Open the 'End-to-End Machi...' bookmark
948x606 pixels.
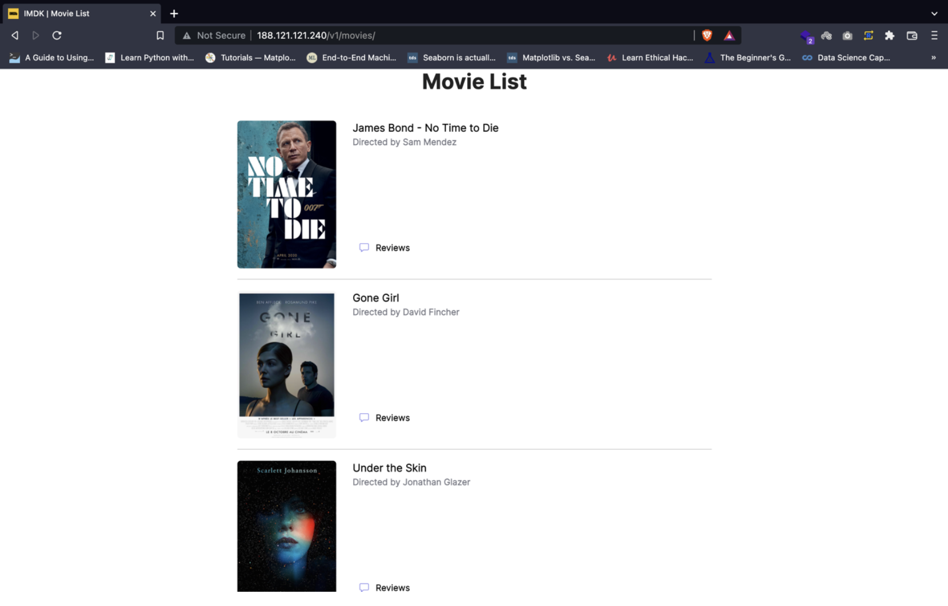[x=352, y=58]
